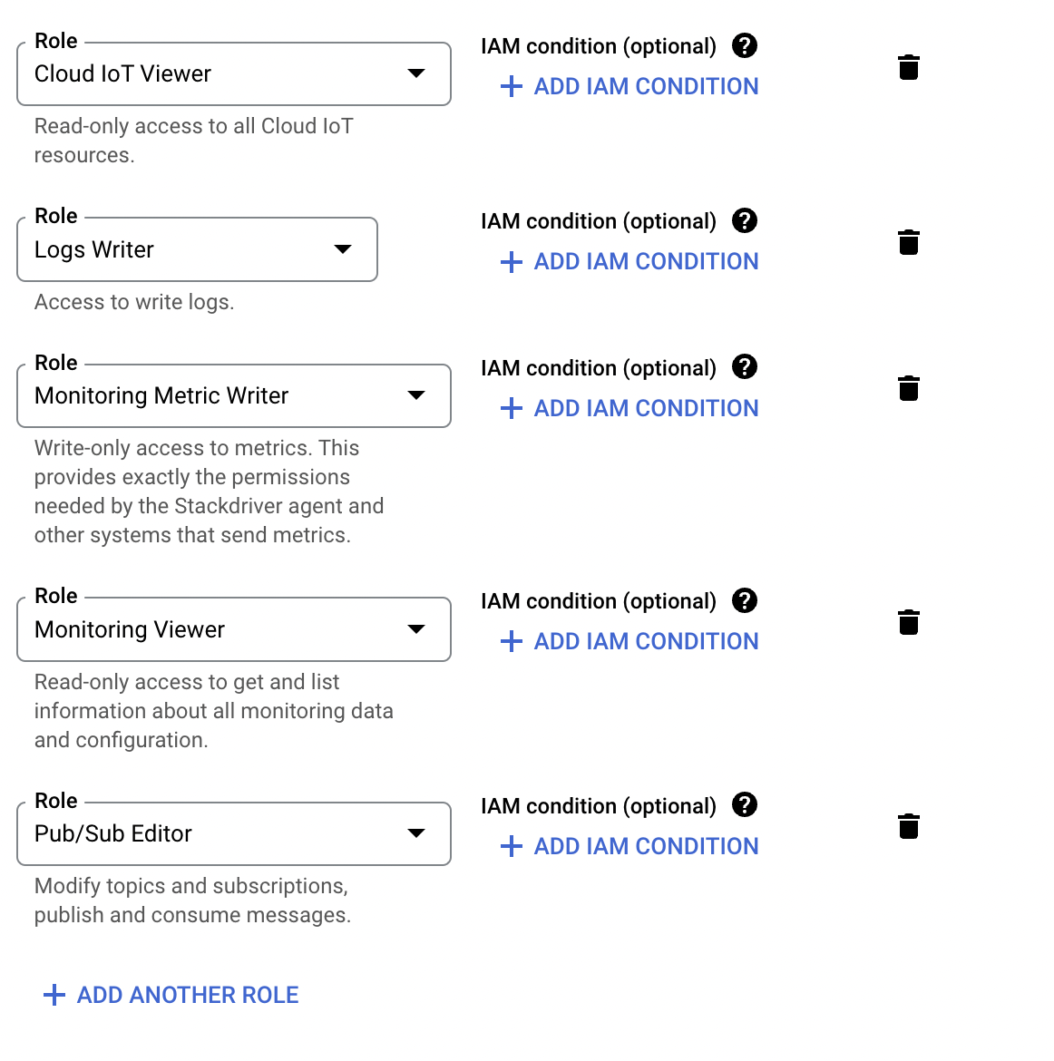Add IAM condition to Logs Writer role
This screenshot has height=1061, width=1054.
(x=629, y=261)
